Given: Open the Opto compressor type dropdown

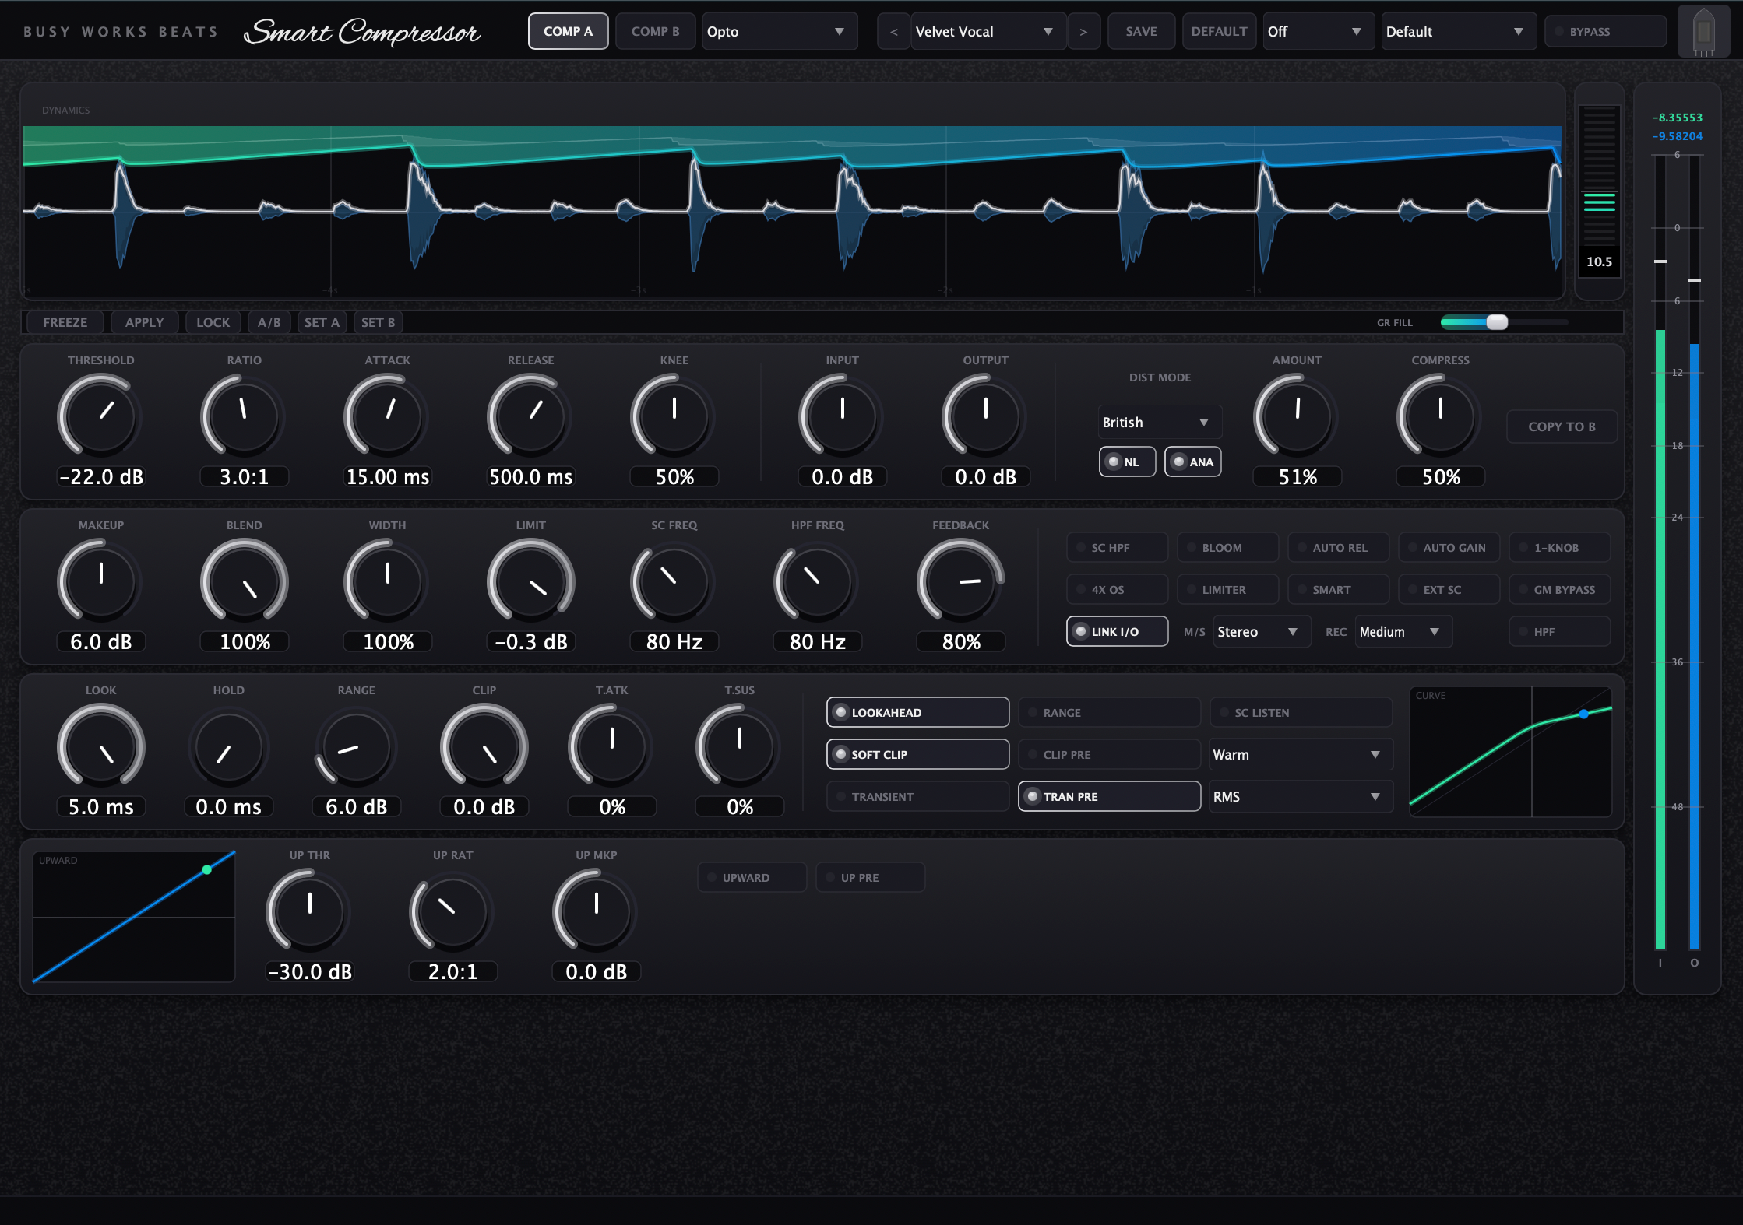Looking at the screenshot, I should click(779, 32).
